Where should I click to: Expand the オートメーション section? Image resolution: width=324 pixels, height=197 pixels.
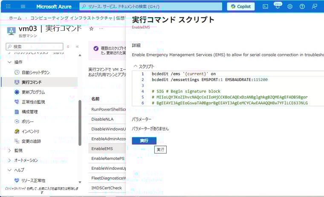point(9,160)
